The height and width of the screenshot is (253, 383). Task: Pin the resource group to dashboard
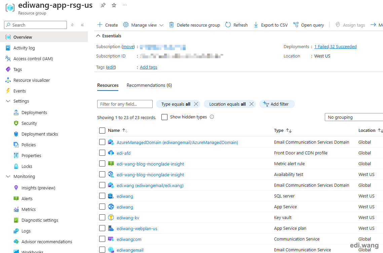103,5
